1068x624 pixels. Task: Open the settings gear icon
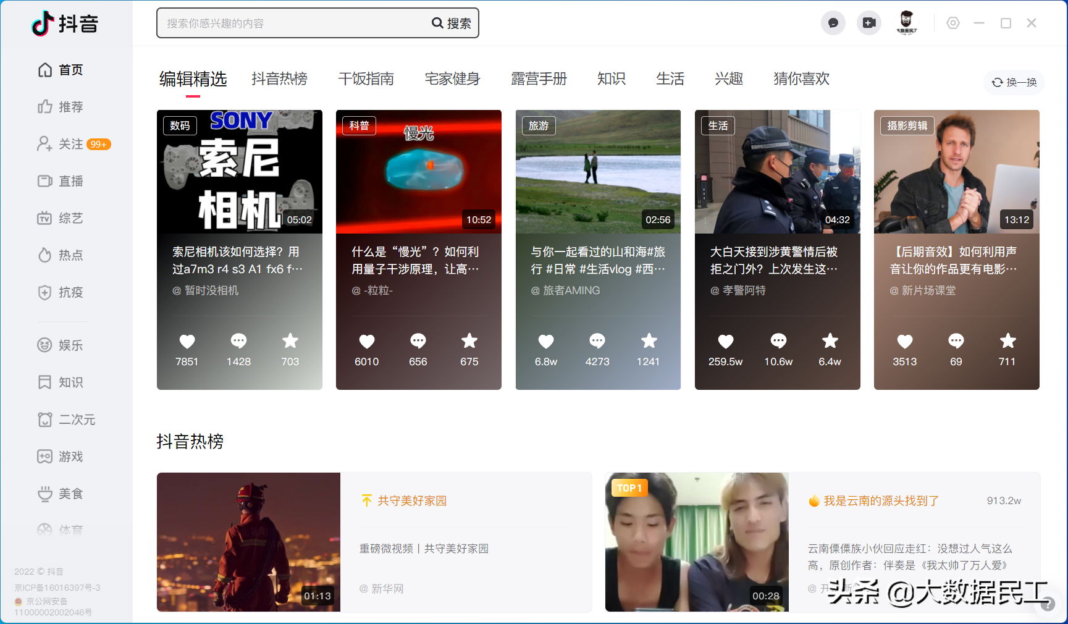953,23
